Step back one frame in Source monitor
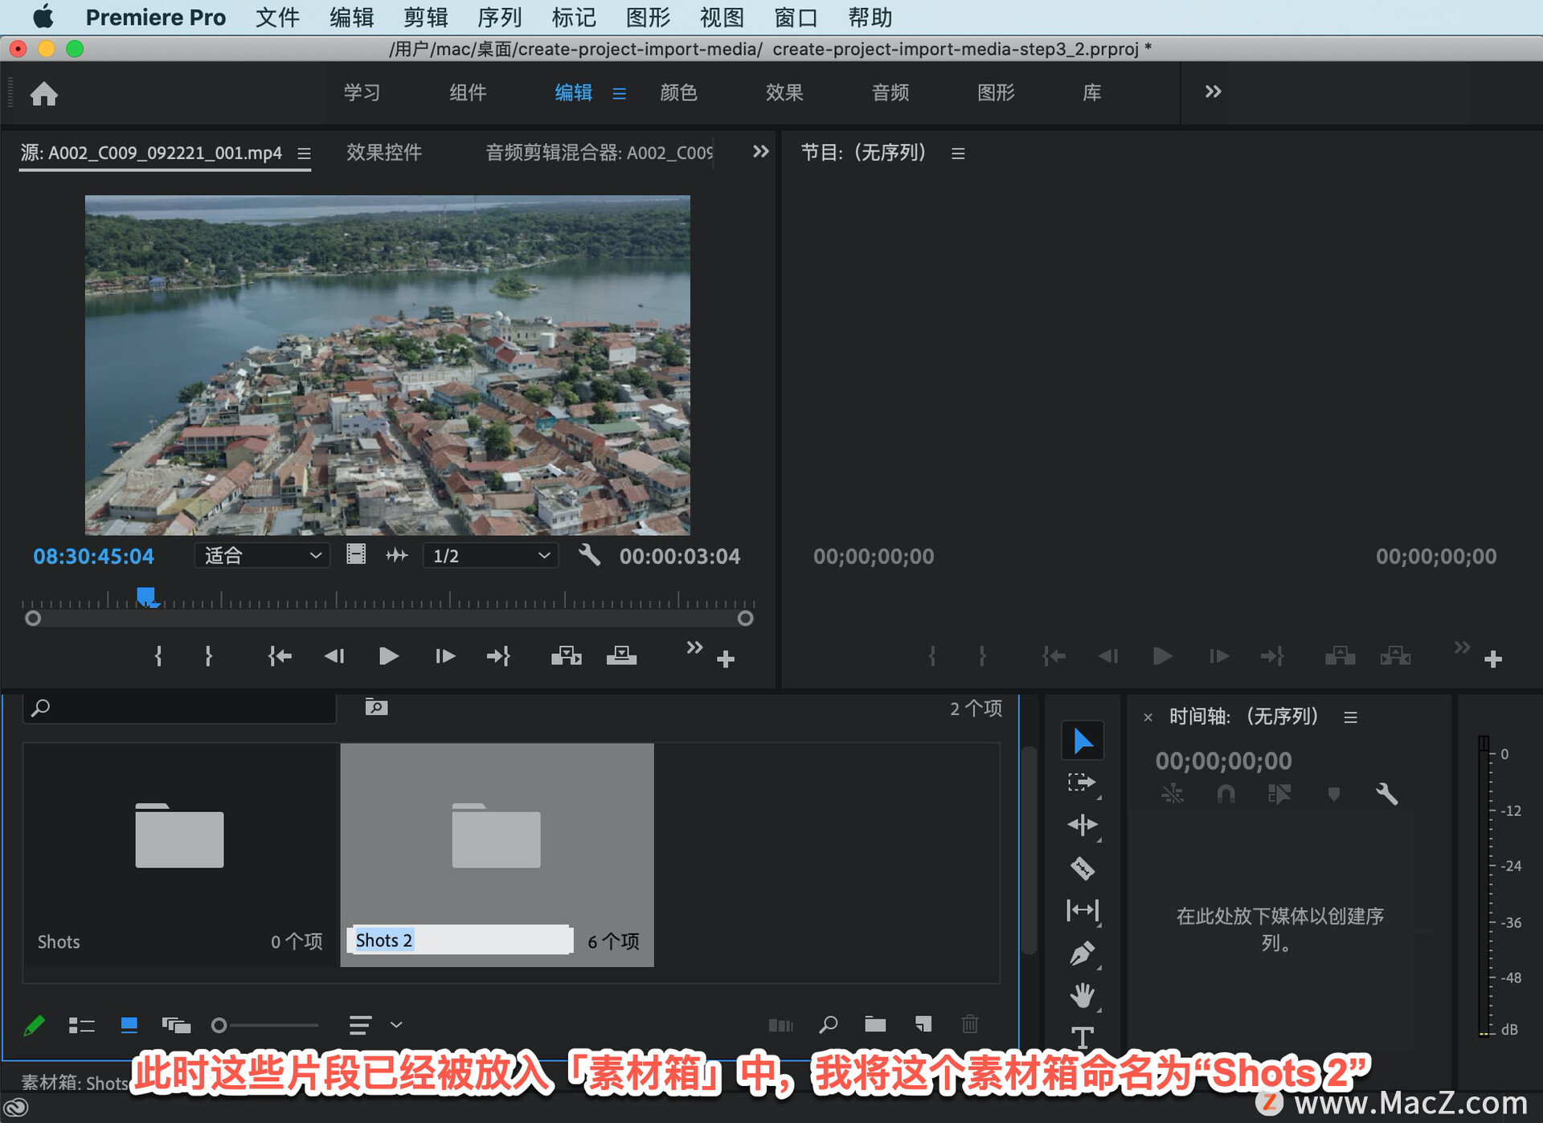Screen dimensions: 1543x1123 [x=334, y=656]
